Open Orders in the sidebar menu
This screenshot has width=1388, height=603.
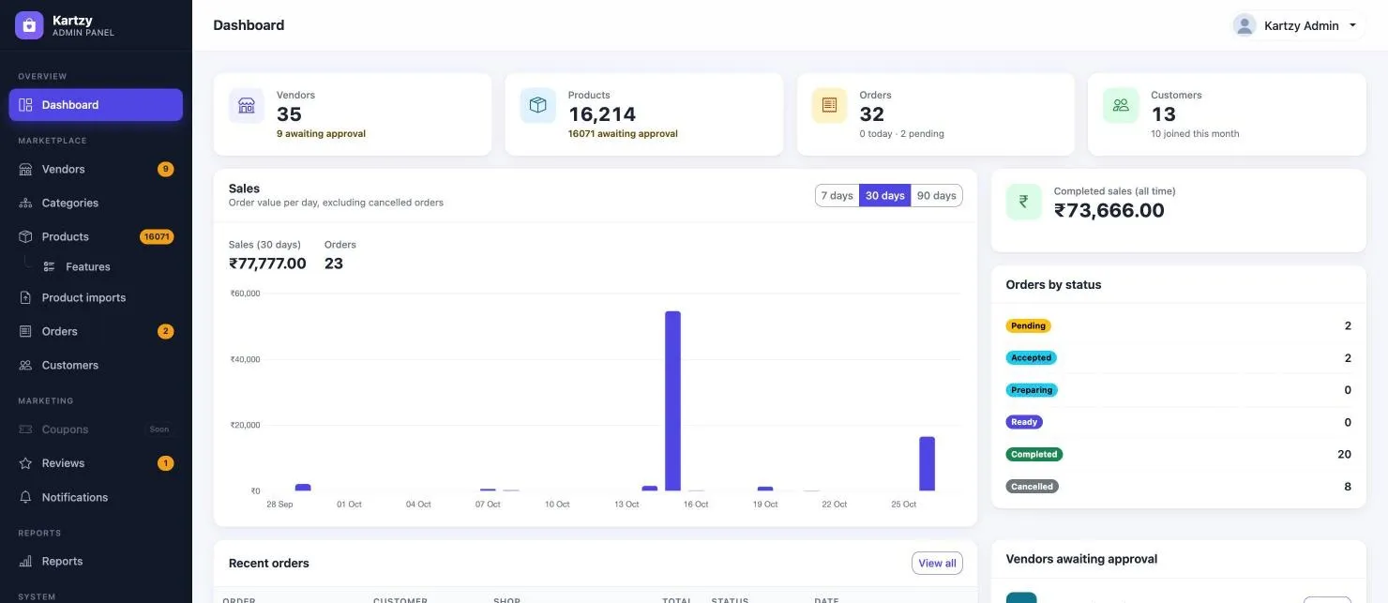96,332
